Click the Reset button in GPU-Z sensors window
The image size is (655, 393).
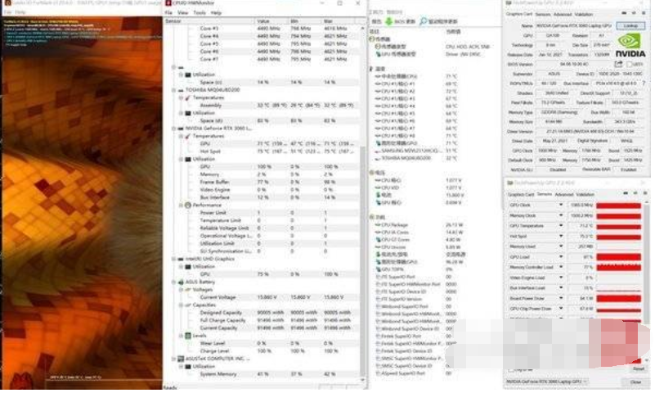point(639,368)
